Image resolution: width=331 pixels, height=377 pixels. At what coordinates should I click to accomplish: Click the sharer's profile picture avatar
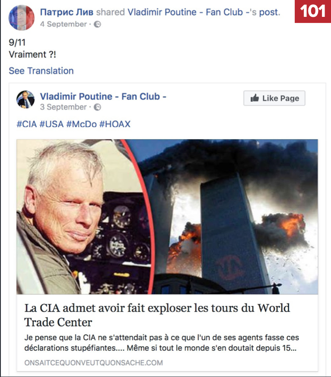coord(22,18)
